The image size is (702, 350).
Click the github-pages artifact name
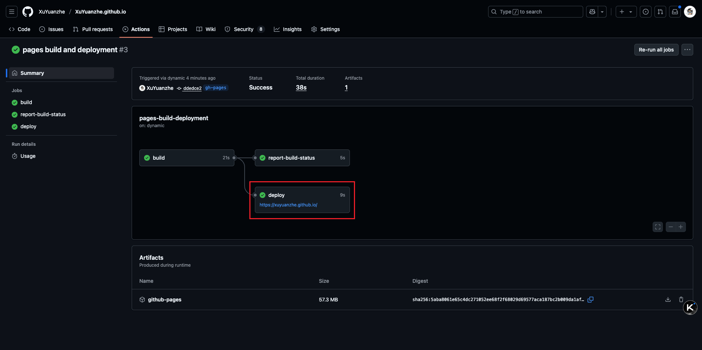point(165,300)
